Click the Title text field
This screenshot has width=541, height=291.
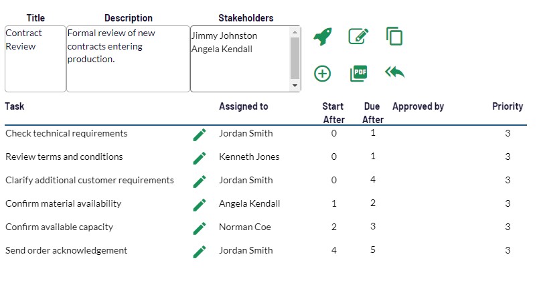pos(35,59)
